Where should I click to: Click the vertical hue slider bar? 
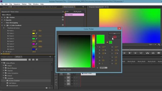coord(93,51)
